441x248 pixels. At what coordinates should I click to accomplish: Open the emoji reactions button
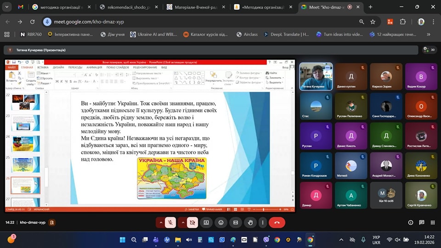click(221, 222)
